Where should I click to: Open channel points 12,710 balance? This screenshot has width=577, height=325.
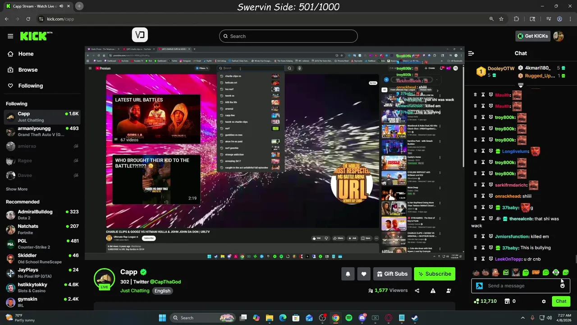(x=485, y=302)
